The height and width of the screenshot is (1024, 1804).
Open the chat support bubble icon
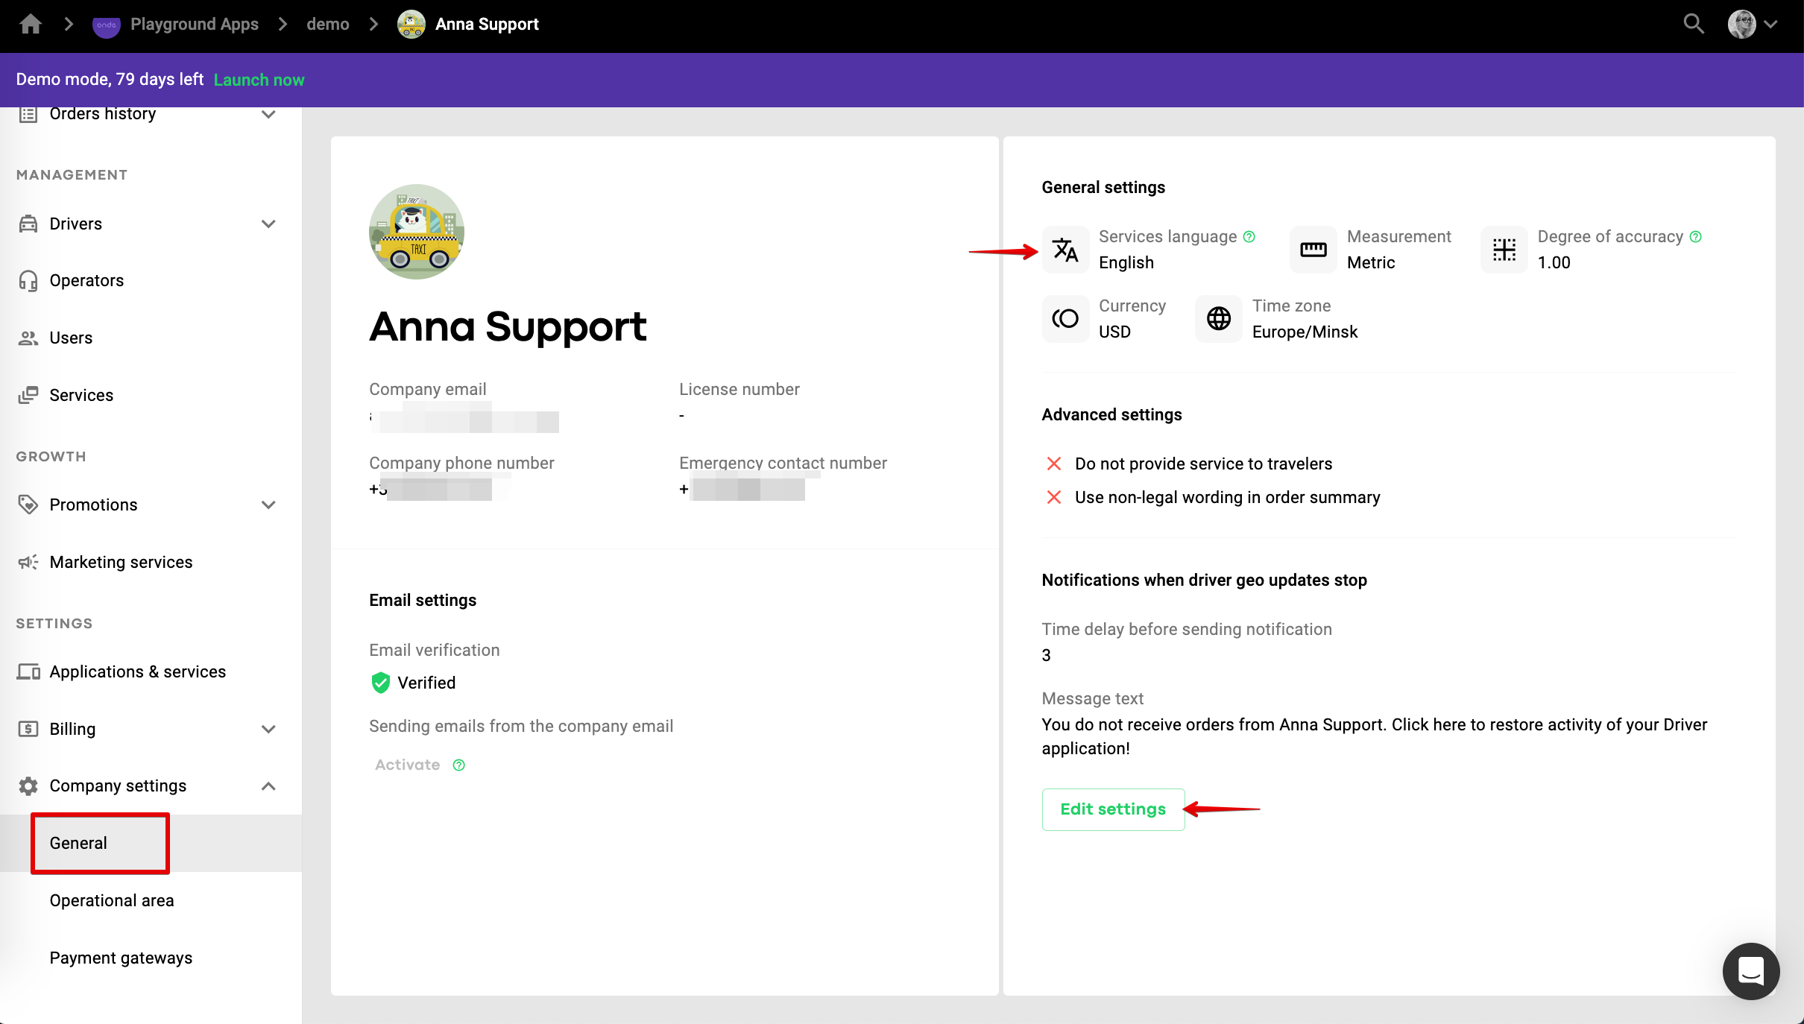coord(1750,971)
